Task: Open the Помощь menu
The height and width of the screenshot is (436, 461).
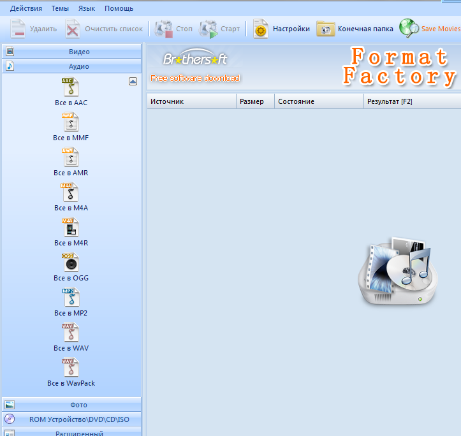Action: (119, 8)
